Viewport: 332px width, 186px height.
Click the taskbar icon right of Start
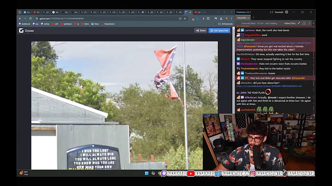coord(153,173)
